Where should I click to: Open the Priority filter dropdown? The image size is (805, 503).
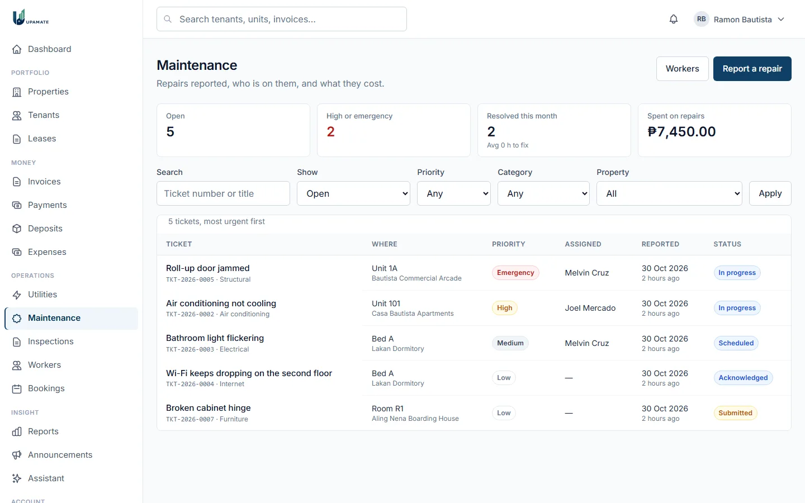pyautogui.click(x=454, y=193)
